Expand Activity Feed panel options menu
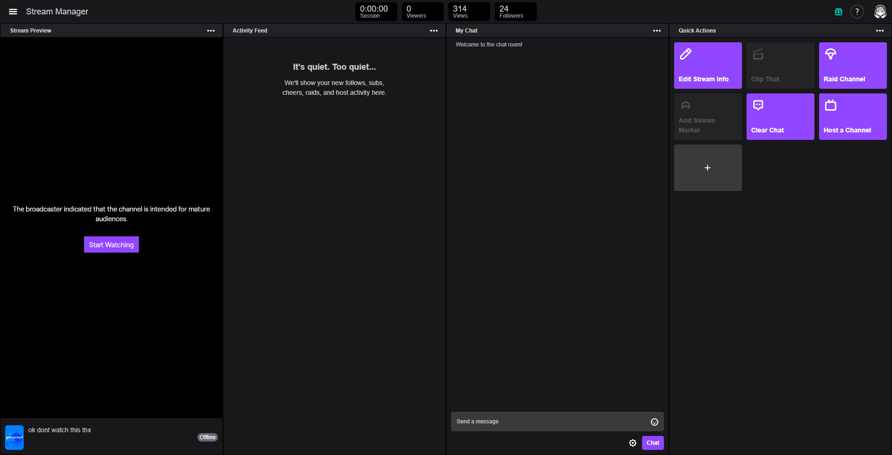 coord(434,31)
